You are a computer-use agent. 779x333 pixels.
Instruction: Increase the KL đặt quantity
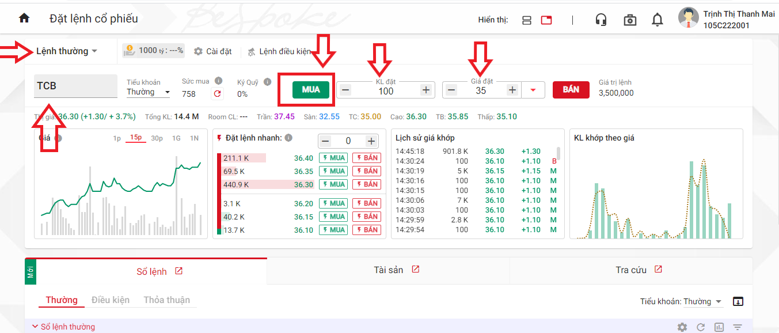click(425, 90)
